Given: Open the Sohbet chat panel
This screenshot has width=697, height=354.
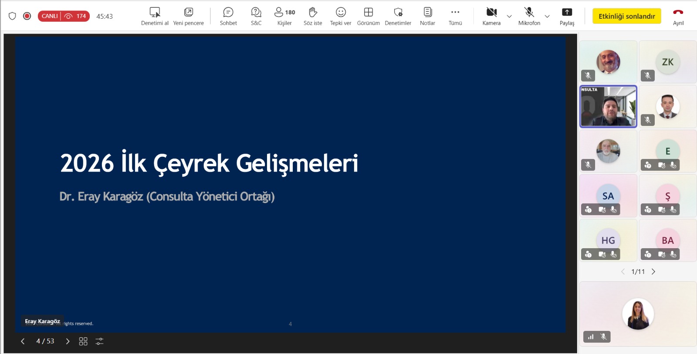Looking at the screenshot, I should point(228,17).
